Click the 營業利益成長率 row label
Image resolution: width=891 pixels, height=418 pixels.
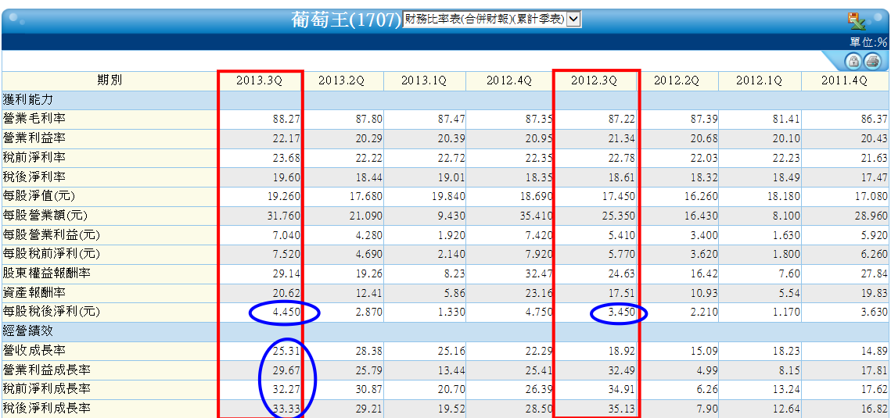[47, 370]
